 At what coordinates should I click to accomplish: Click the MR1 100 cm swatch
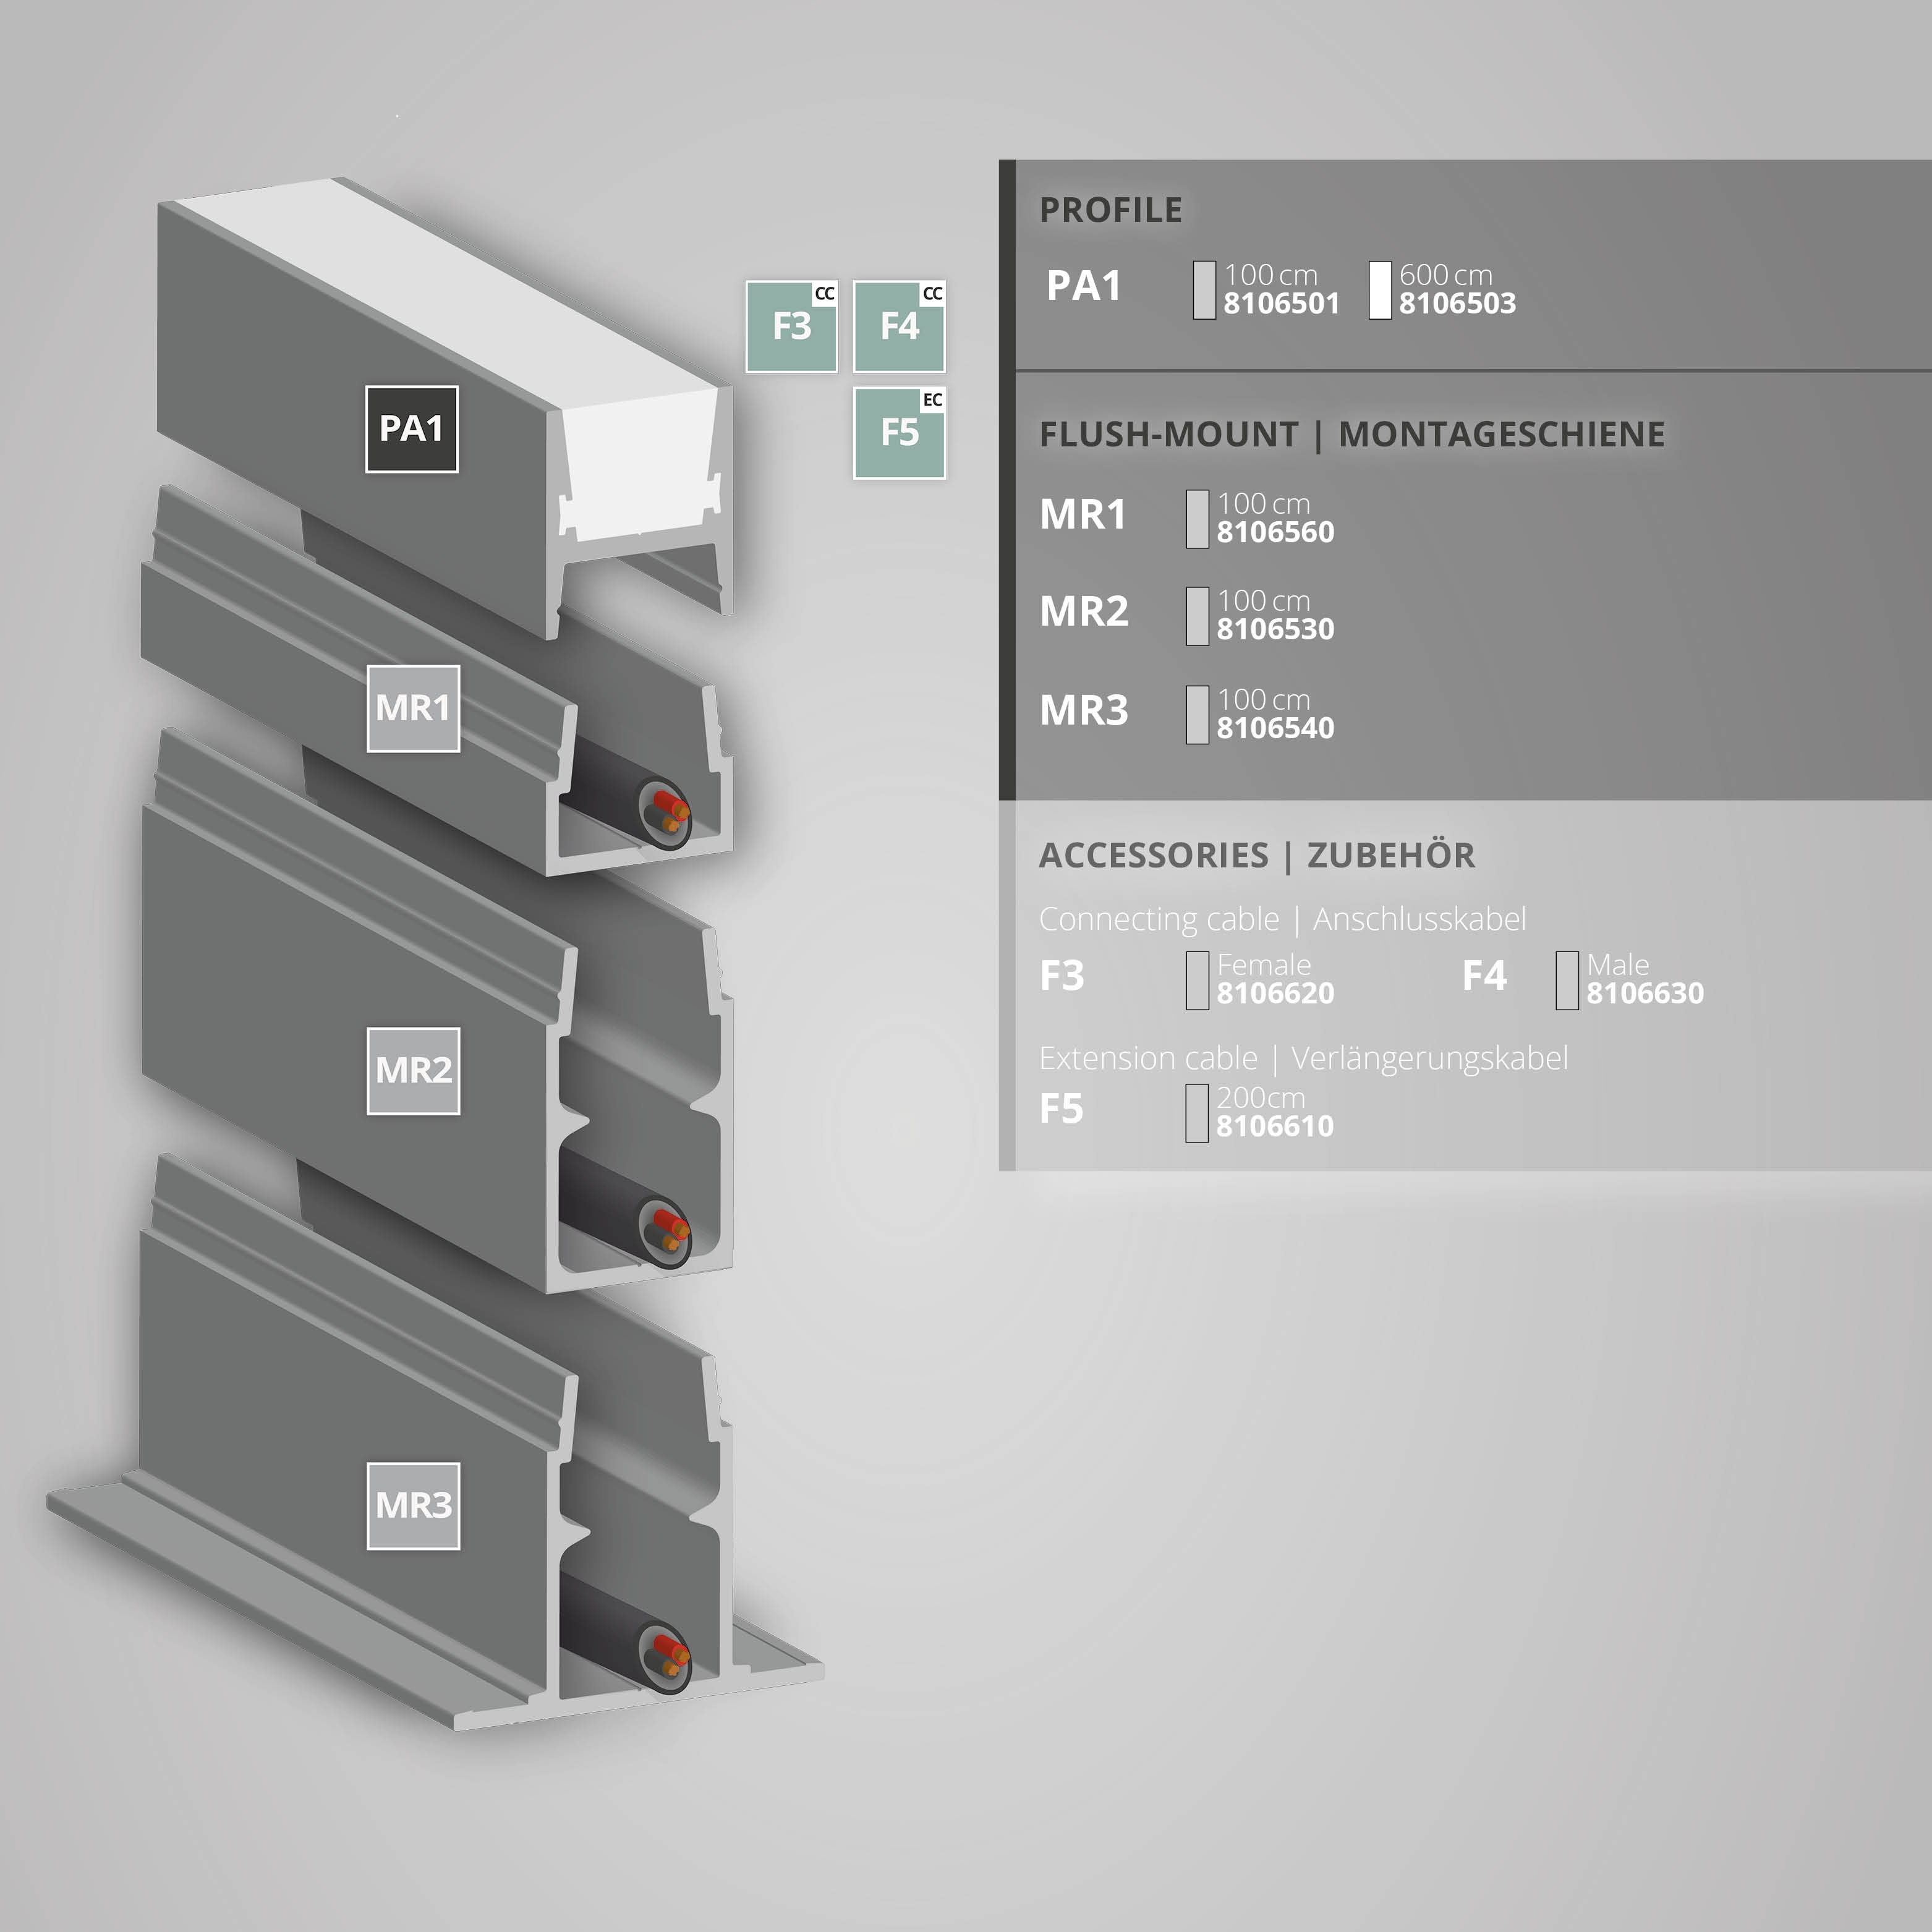pyautogui.click(x=1197, y=519)
